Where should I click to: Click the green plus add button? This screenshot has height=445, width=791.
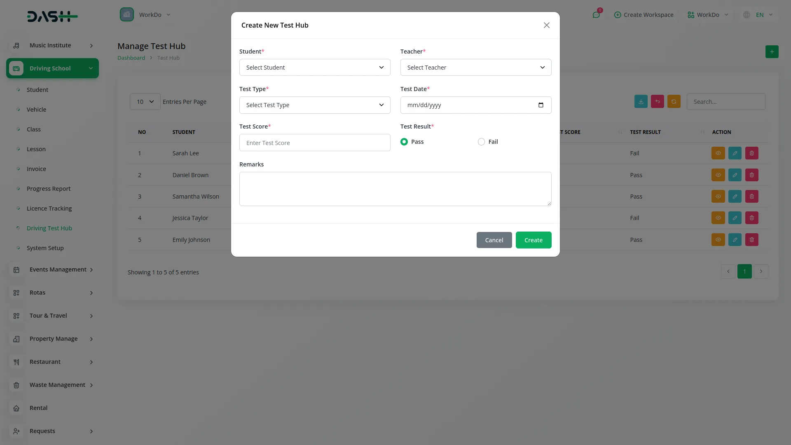772,52
